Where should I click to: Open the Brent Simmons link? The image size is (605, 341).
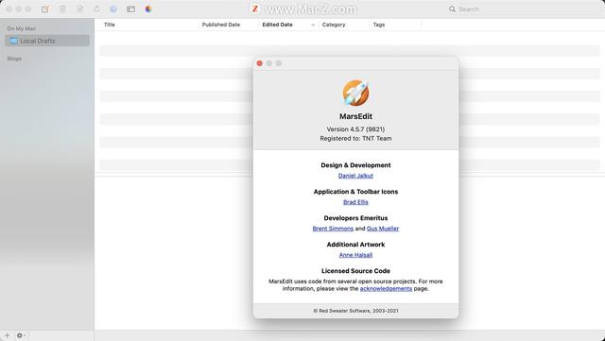tap(333, 229)
